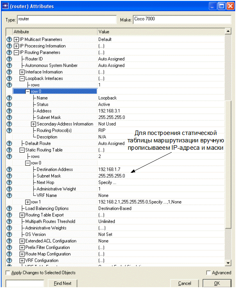Expand row 1 of static routing table
This screenshot has width=236, height=288.
pyautogui.click(x=28, y=202)
